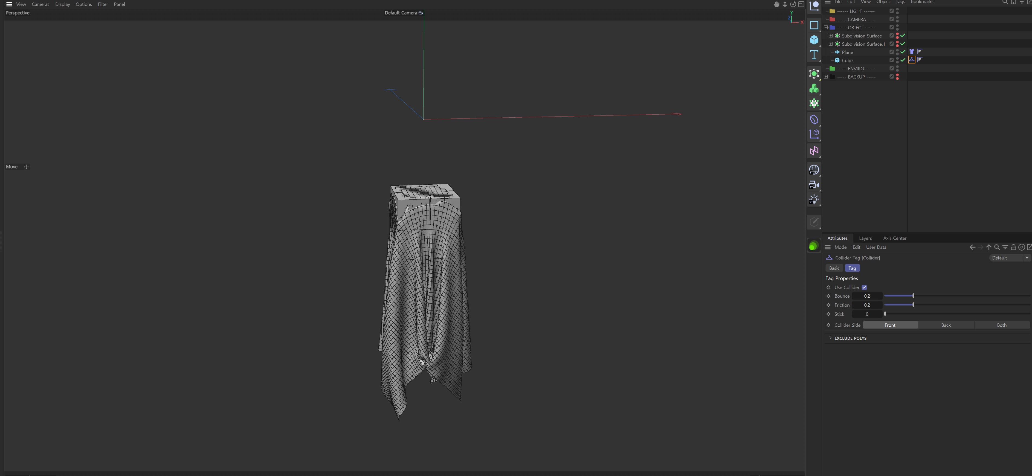Select the Spline rectangle tool icon
Screen dimensions: 1032x476
[x=814, y=25]
